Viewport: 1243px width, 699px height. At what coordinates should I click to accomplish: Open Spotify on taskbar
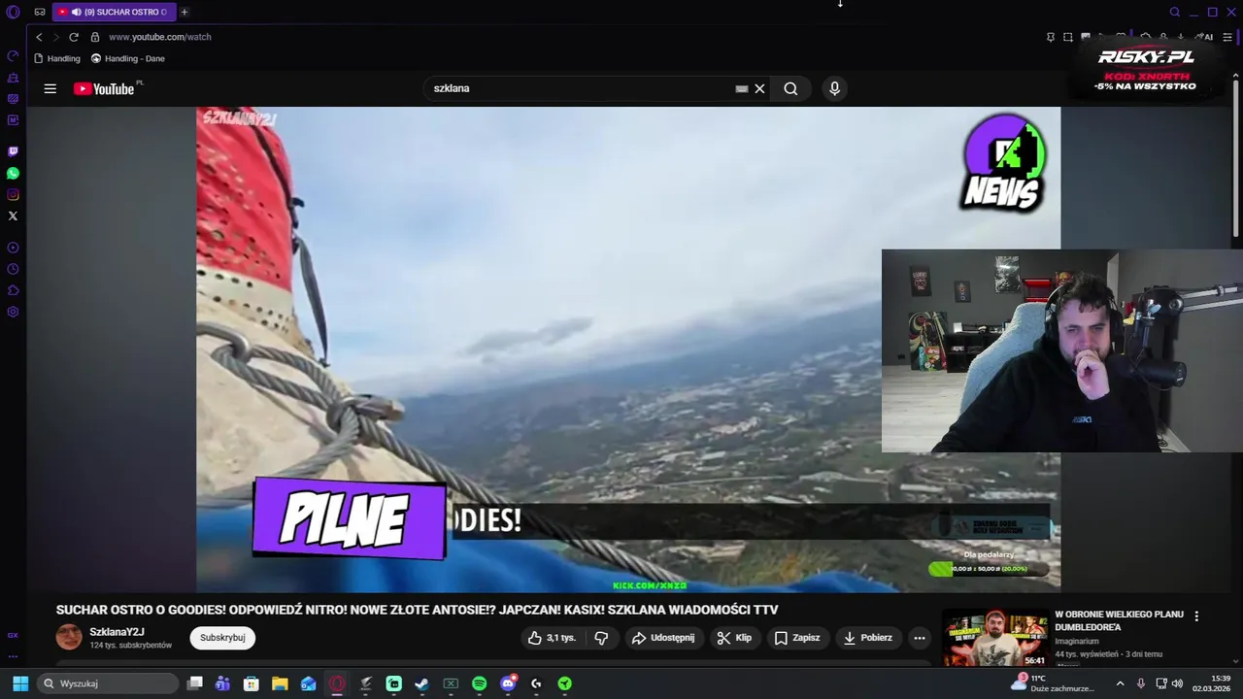pos(479,683)
